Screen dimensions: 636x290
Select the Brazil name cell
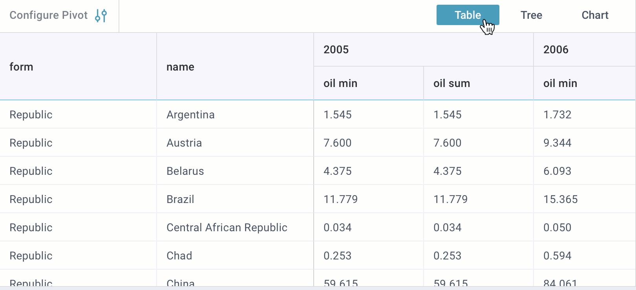[180, 199]
